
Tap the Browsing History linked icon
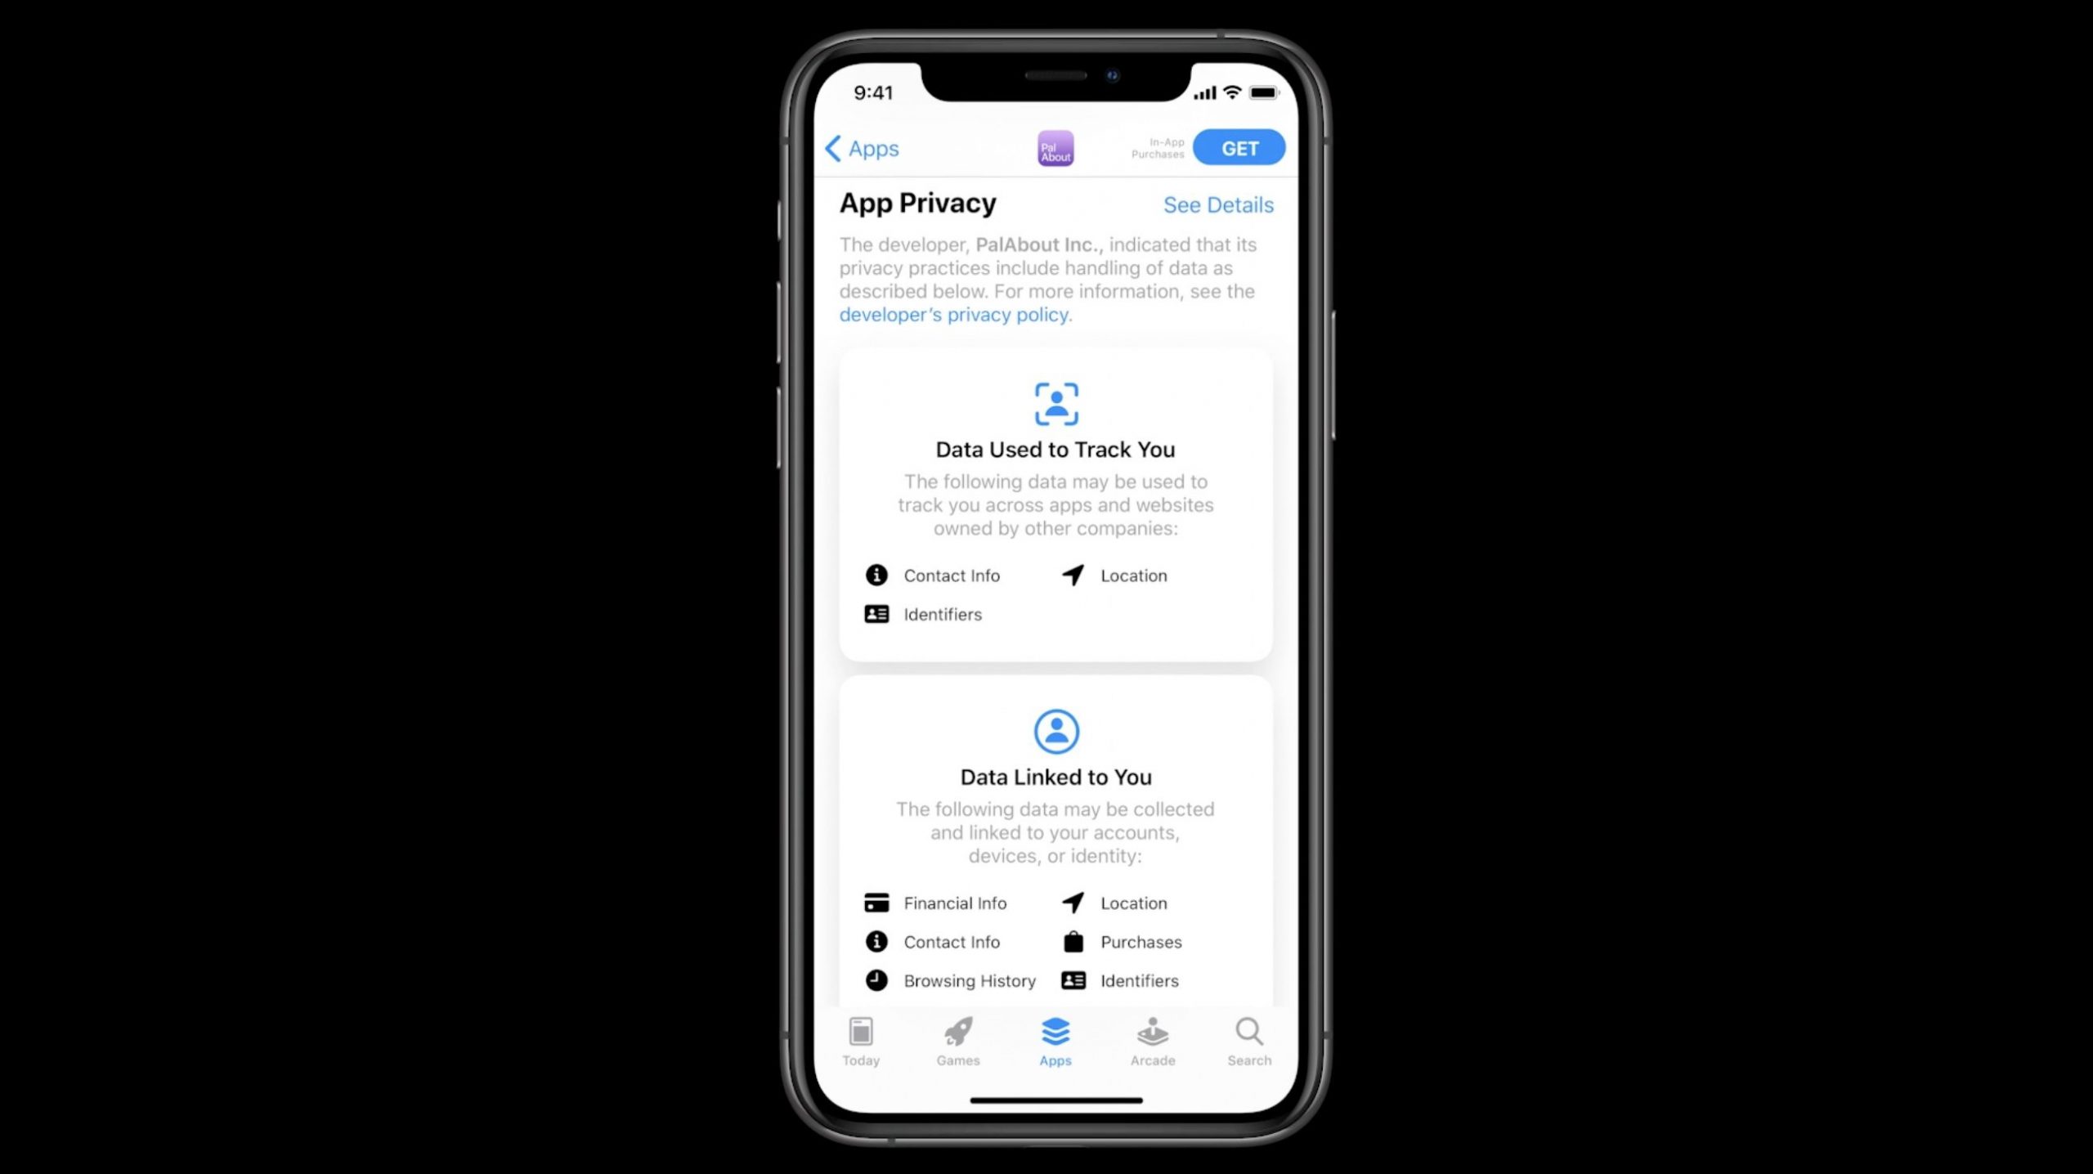(x=876, y=980)
